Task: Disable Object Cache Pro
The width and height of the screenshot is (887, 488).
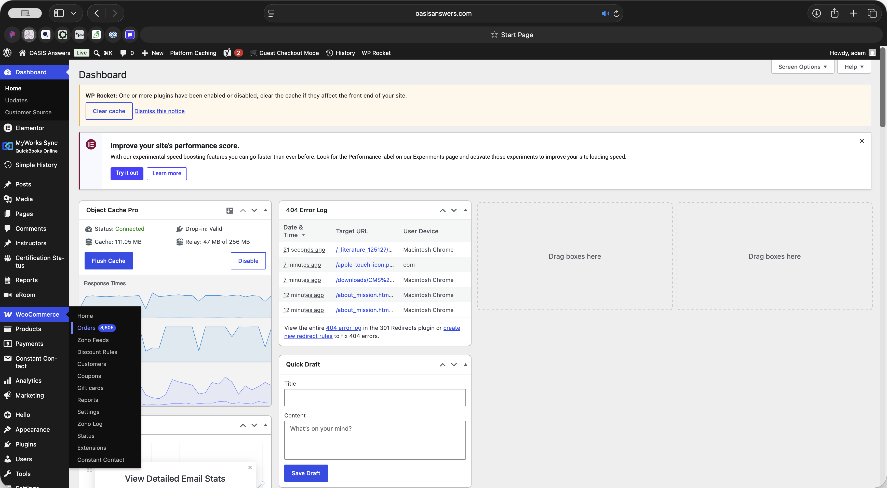Action: click(248, 261)
